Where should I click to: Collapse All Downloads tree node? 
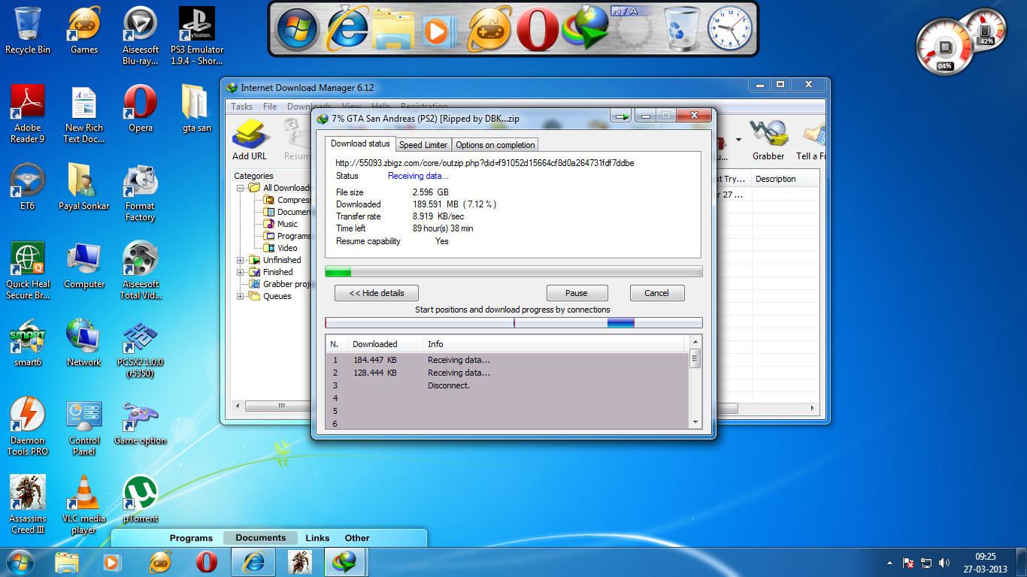click(241, 188)
